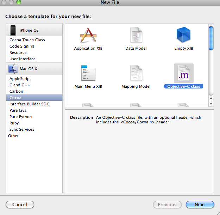Select the highlighted Cocoa category
The image size is (220, 215).
tap(34, 98)
